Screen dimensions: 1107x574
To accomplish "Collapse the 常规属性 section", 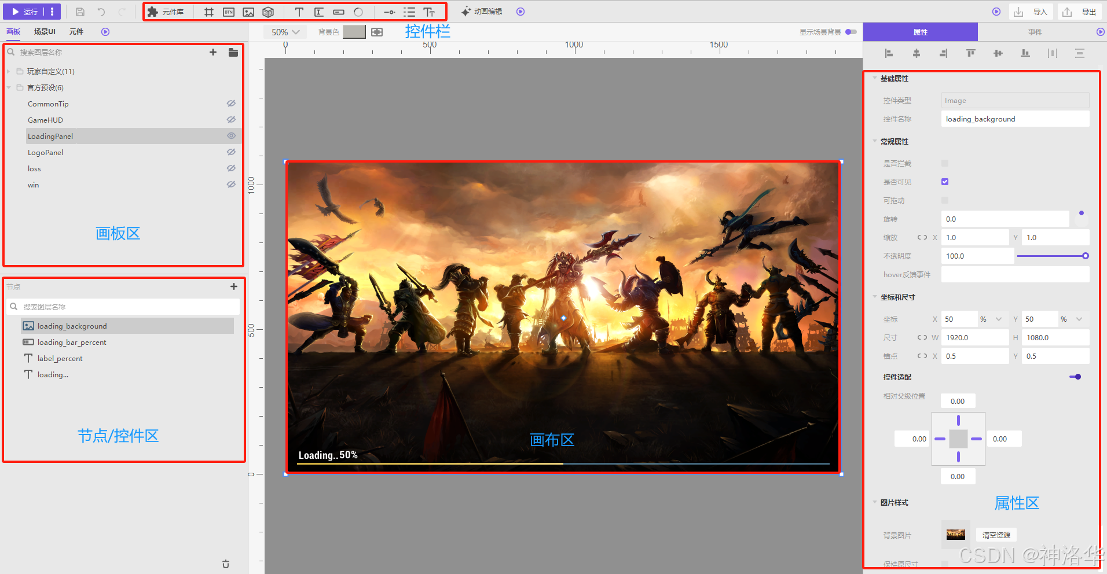I will point(875,142).
